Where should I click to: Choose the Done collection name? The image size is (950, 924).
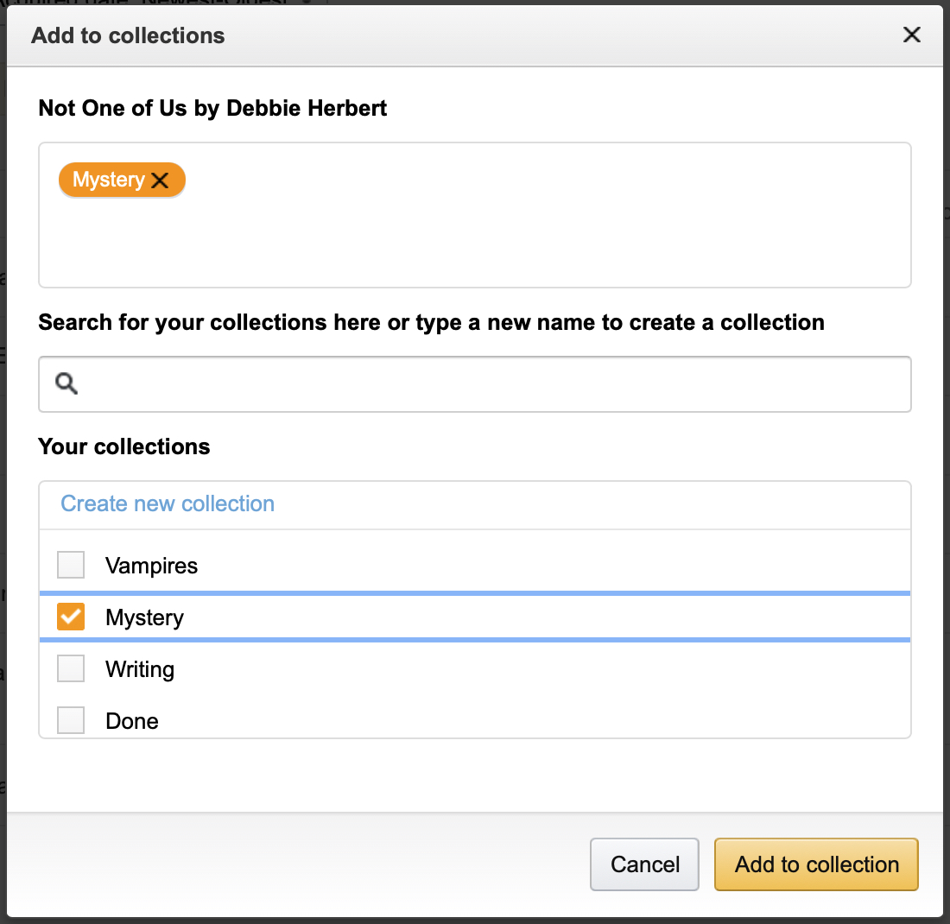click(132, 721)
